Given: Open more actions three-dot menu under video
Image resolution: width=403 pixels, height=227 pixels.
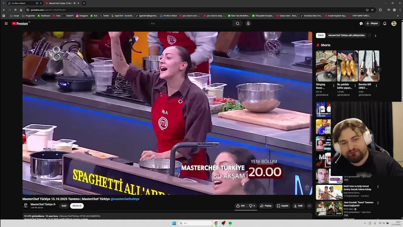Looking at the screenshot, I should 309,206.
